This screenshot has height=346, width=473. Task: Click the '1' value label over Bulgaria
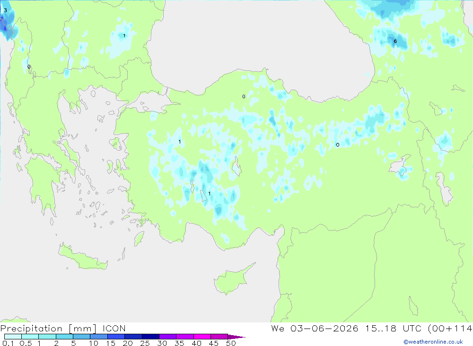[124, 36]
